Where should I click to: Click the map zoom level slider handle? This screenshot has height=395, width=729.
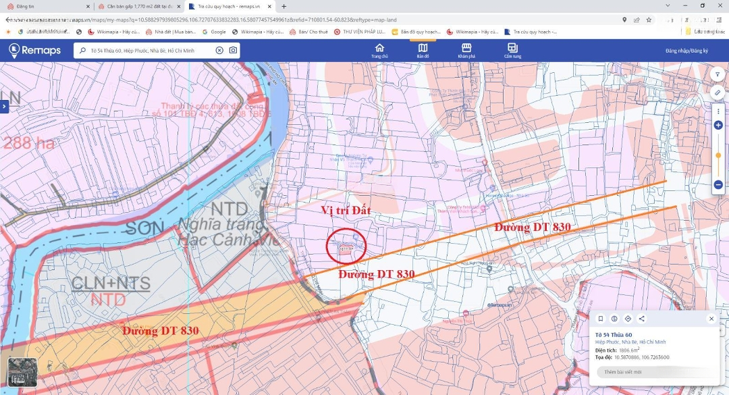[x=718, y=155]
